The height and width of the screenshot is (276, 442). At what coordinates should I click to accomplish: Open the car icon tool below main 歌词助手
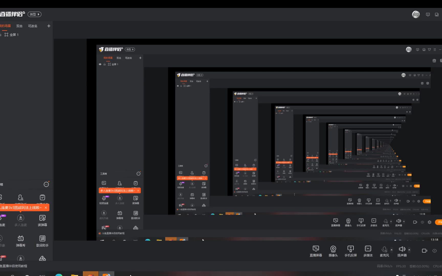pos(42,258)
